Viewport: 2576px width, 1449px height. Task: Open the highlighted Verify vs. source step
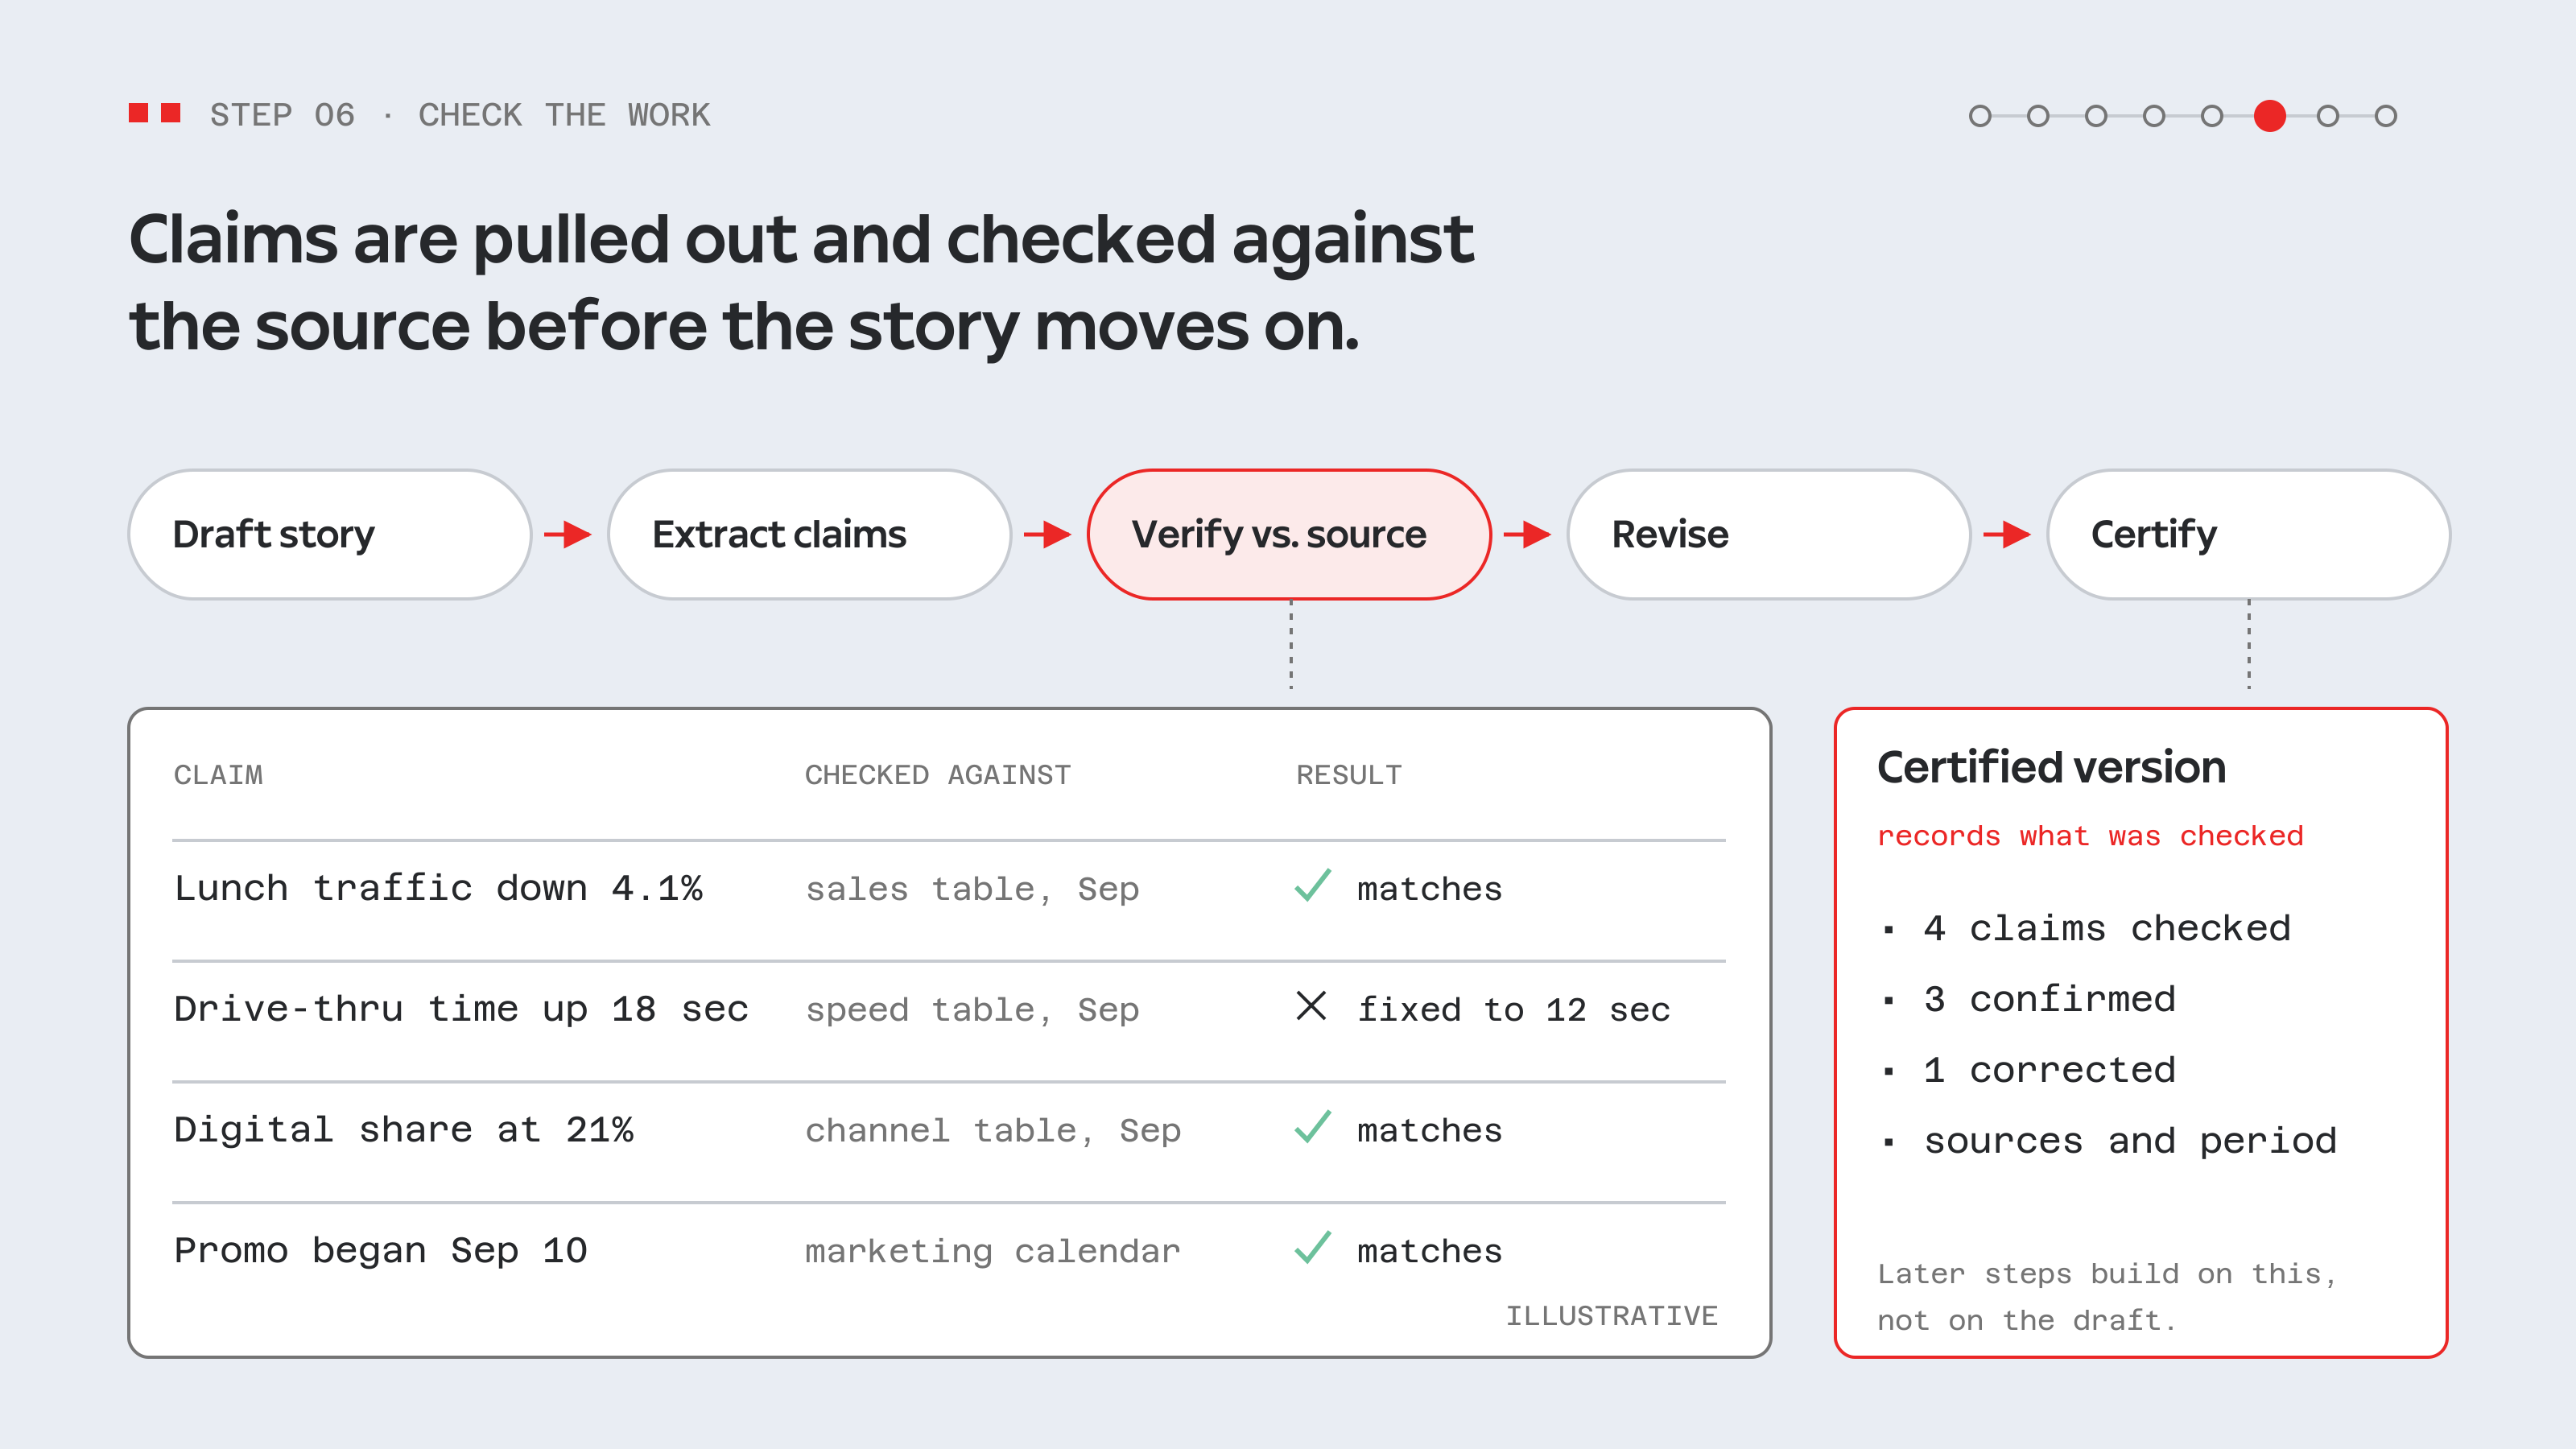[1289, 534]
